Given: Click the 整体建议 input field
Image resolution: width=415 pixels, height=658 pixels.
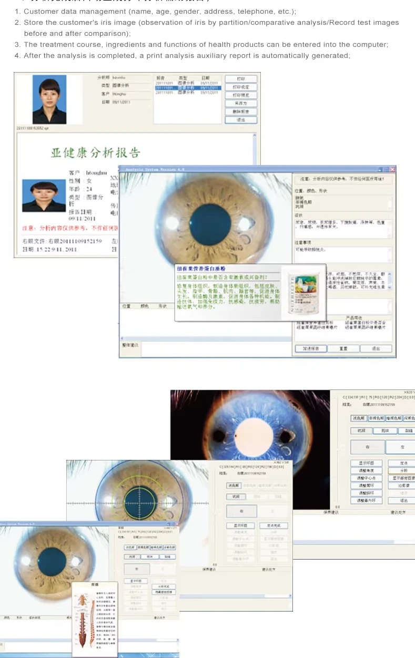Looking at the screenshot, I should (216, 348).
